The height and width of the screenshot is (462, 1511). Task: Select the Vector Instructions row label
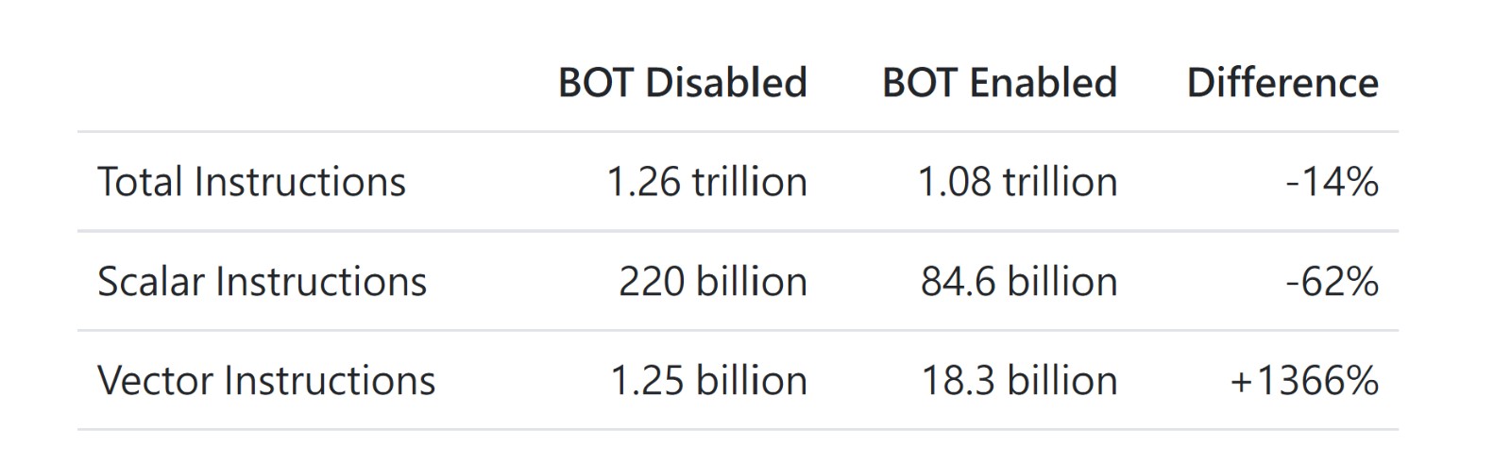[266, 381]
